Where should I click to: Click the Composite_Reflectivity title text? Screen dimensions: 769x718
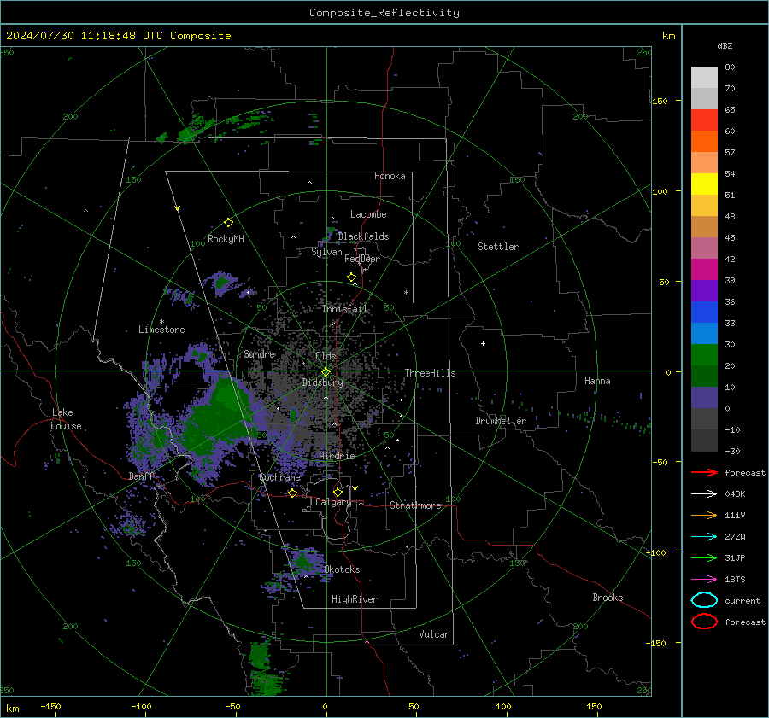pyautogui.click(x=384, y=13)
